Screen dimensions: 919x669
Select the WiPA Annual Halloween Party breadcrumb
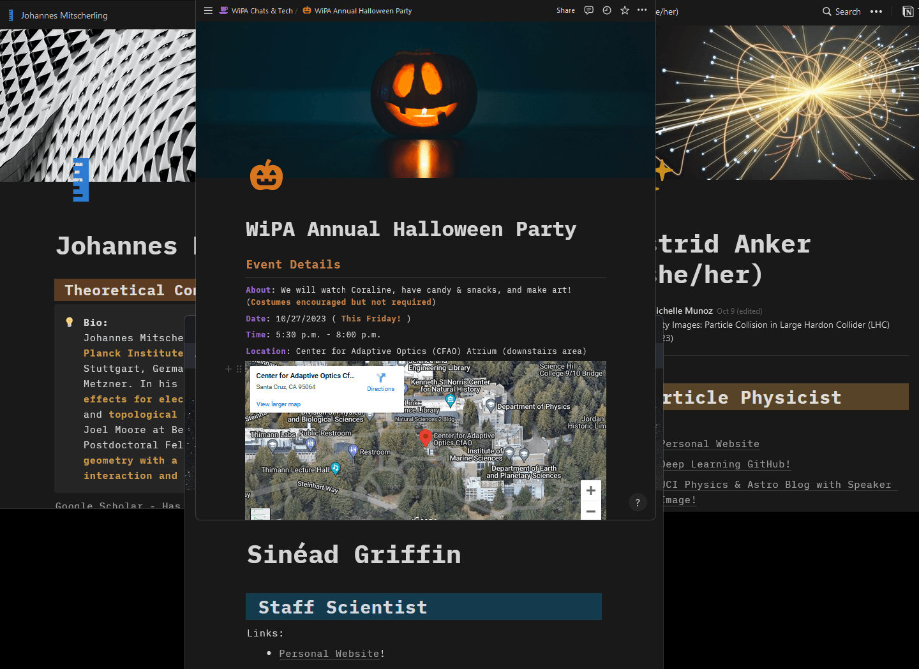coord(362,11)
